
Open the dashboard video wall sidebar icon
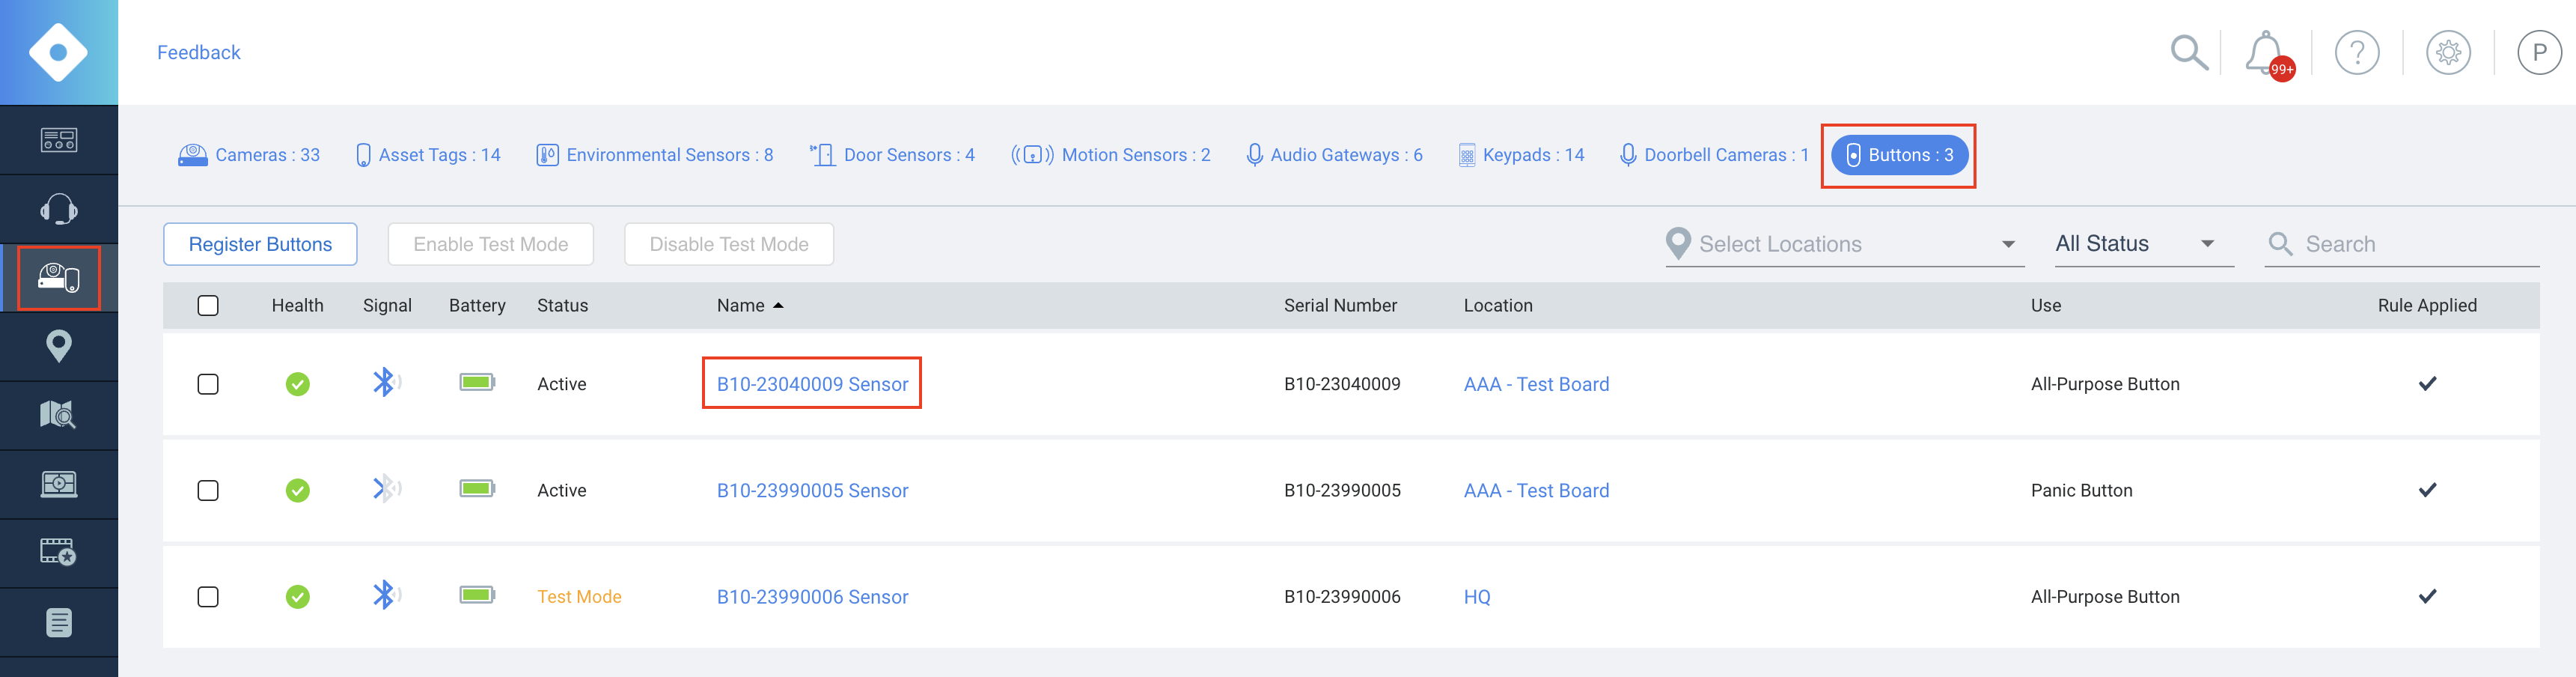click(x=59, y=140)
